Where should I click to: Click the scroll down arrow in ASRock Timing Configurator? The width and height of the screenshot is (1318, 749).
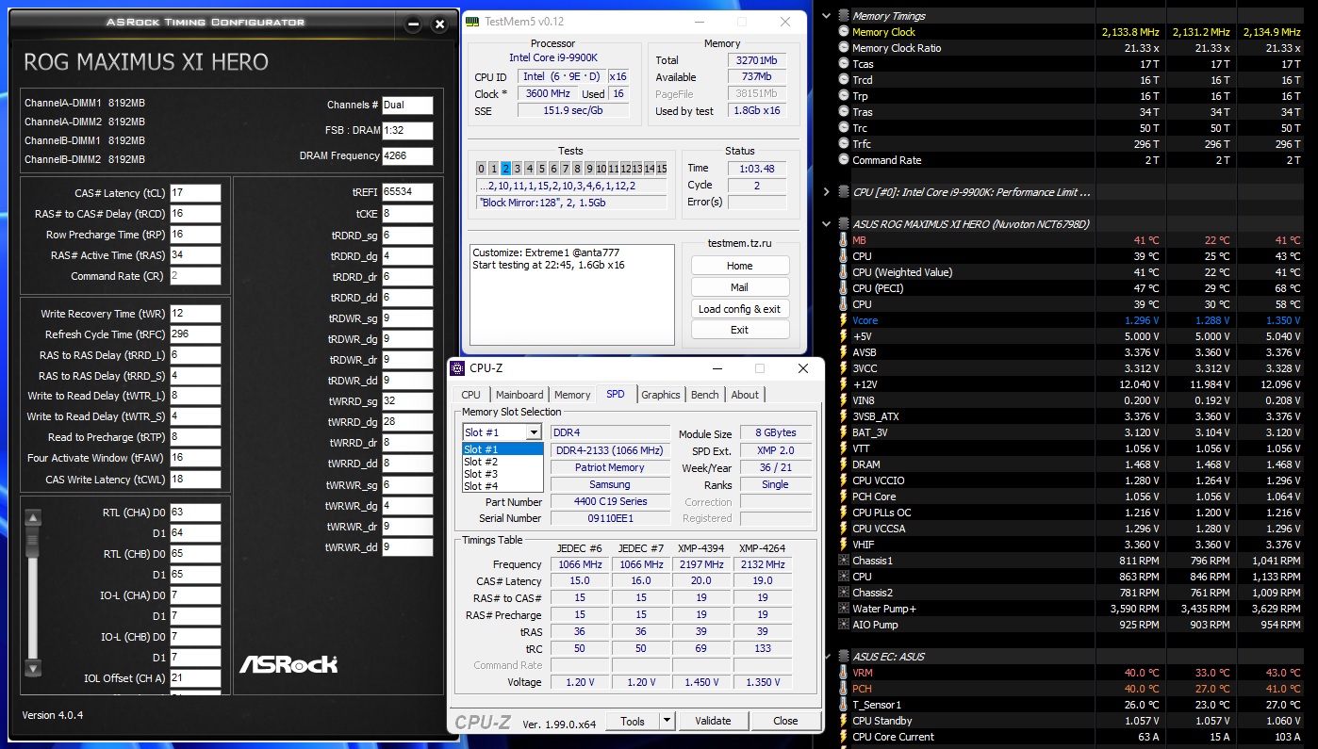33,668
